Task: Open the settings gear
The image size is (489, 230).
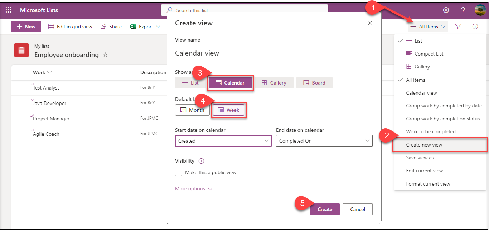Action: pos(446,10)
